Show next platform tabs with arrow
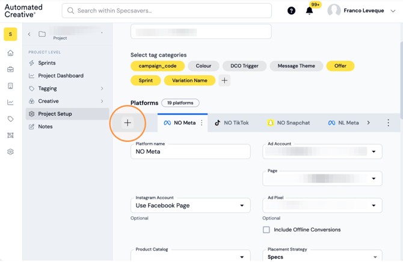Viewport: 403px width, 262px height. 368,123
